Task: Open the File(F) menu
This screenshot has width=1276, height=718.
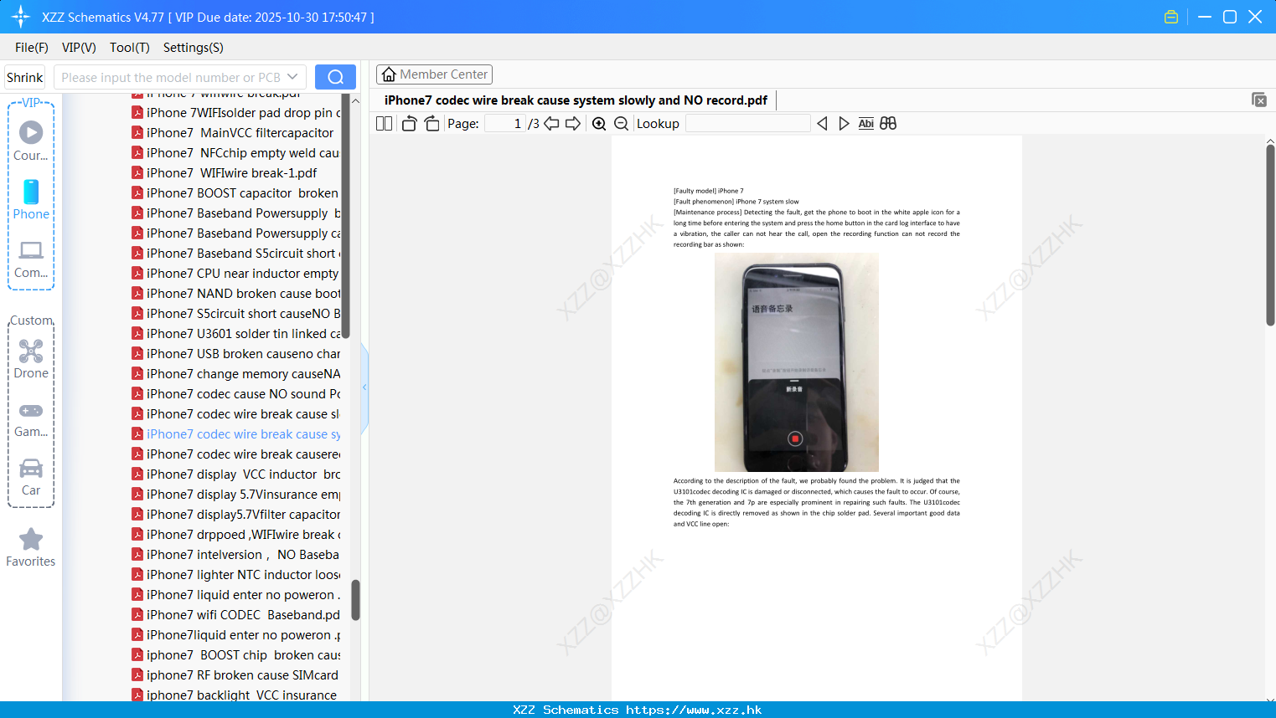Action: (32, 48)
